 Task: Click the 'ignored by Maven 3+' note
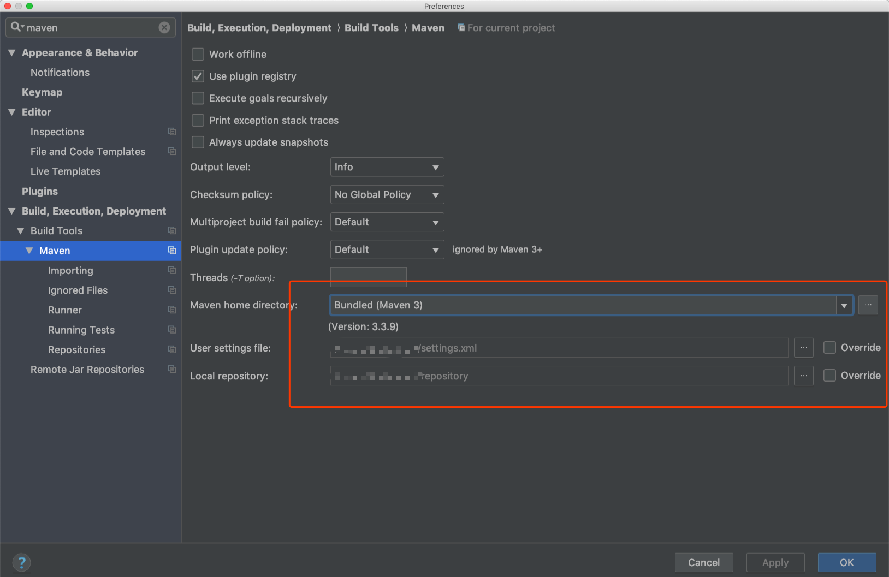(x=497, y=249)
